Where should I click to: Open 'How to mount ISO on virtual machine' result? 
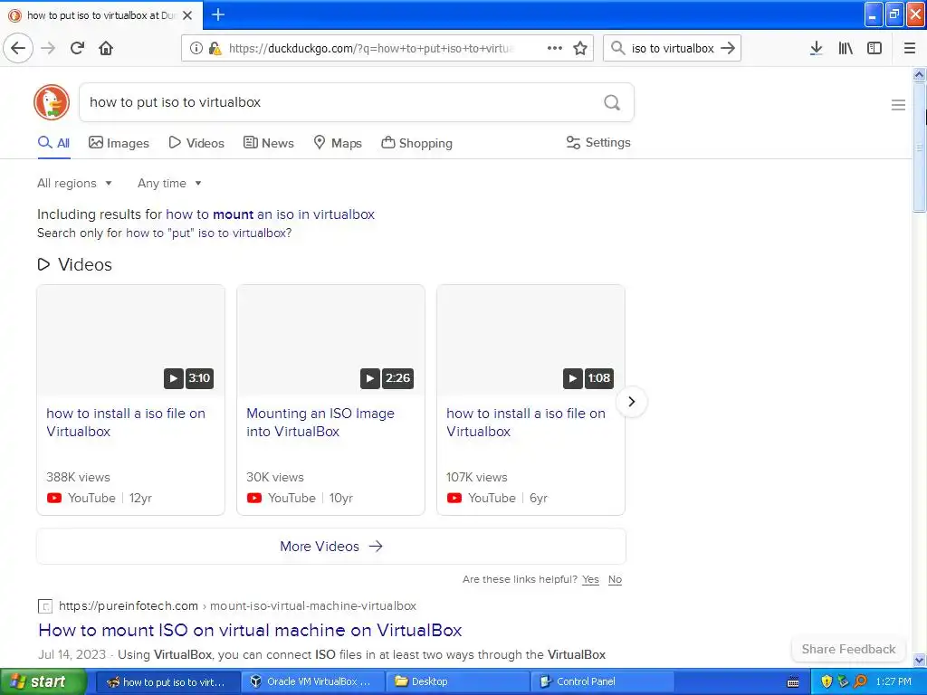pos(250,630)
